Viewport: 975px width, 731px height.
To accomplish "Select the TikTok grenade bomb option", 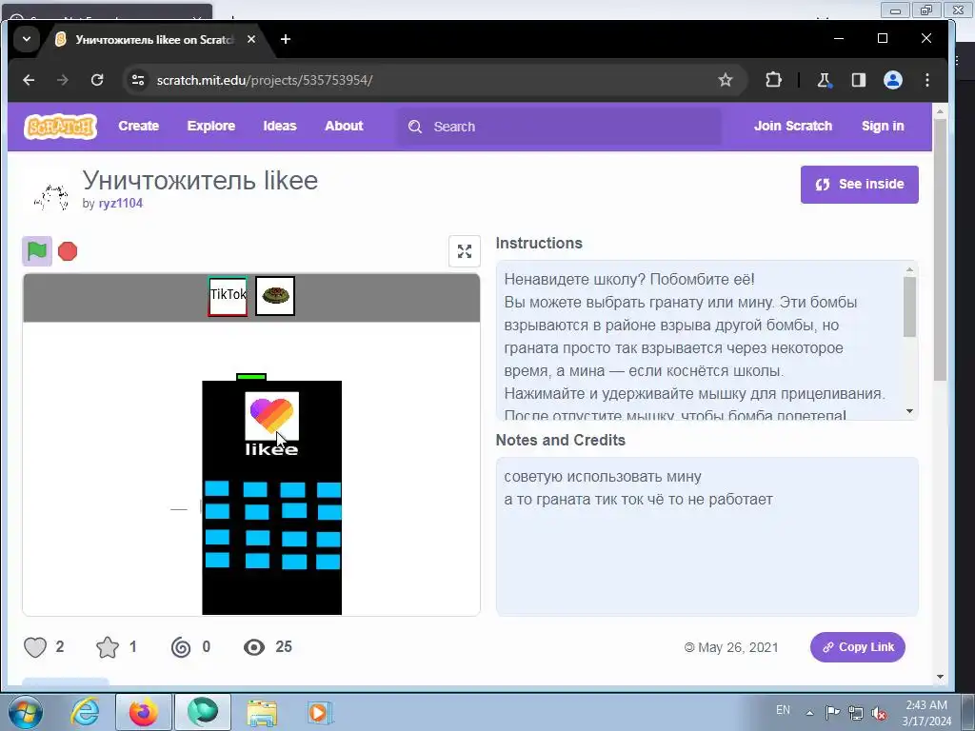I will pyautogui.click(x=228, y=296).
